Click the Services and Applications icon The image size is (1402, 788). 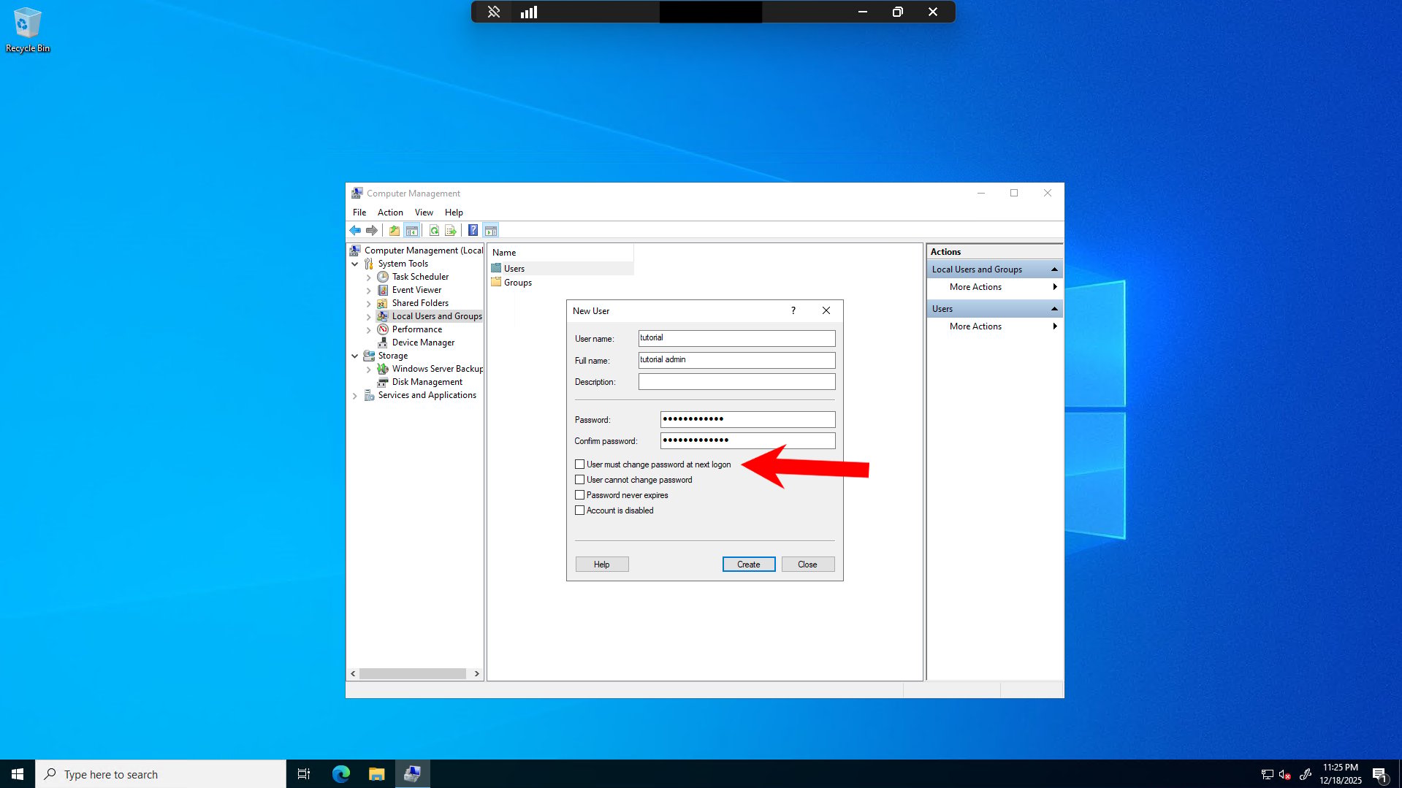(369, 395)
